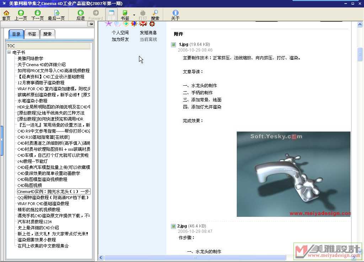Open QQ闹钟渲染教程 entry

click(53, 197)
